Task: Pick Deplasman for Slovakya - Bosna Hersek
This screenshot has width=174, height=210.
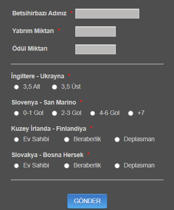Action: coord(117,166)
